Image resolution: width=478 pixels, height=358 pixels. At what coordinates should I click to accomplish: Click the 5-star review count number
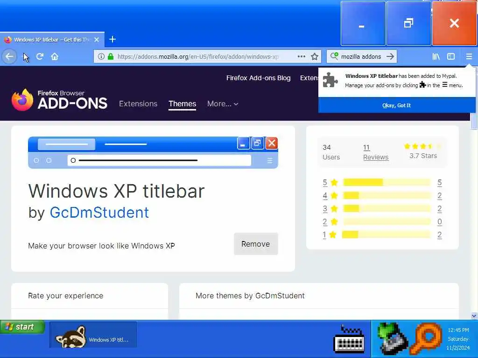coord(439,182)
